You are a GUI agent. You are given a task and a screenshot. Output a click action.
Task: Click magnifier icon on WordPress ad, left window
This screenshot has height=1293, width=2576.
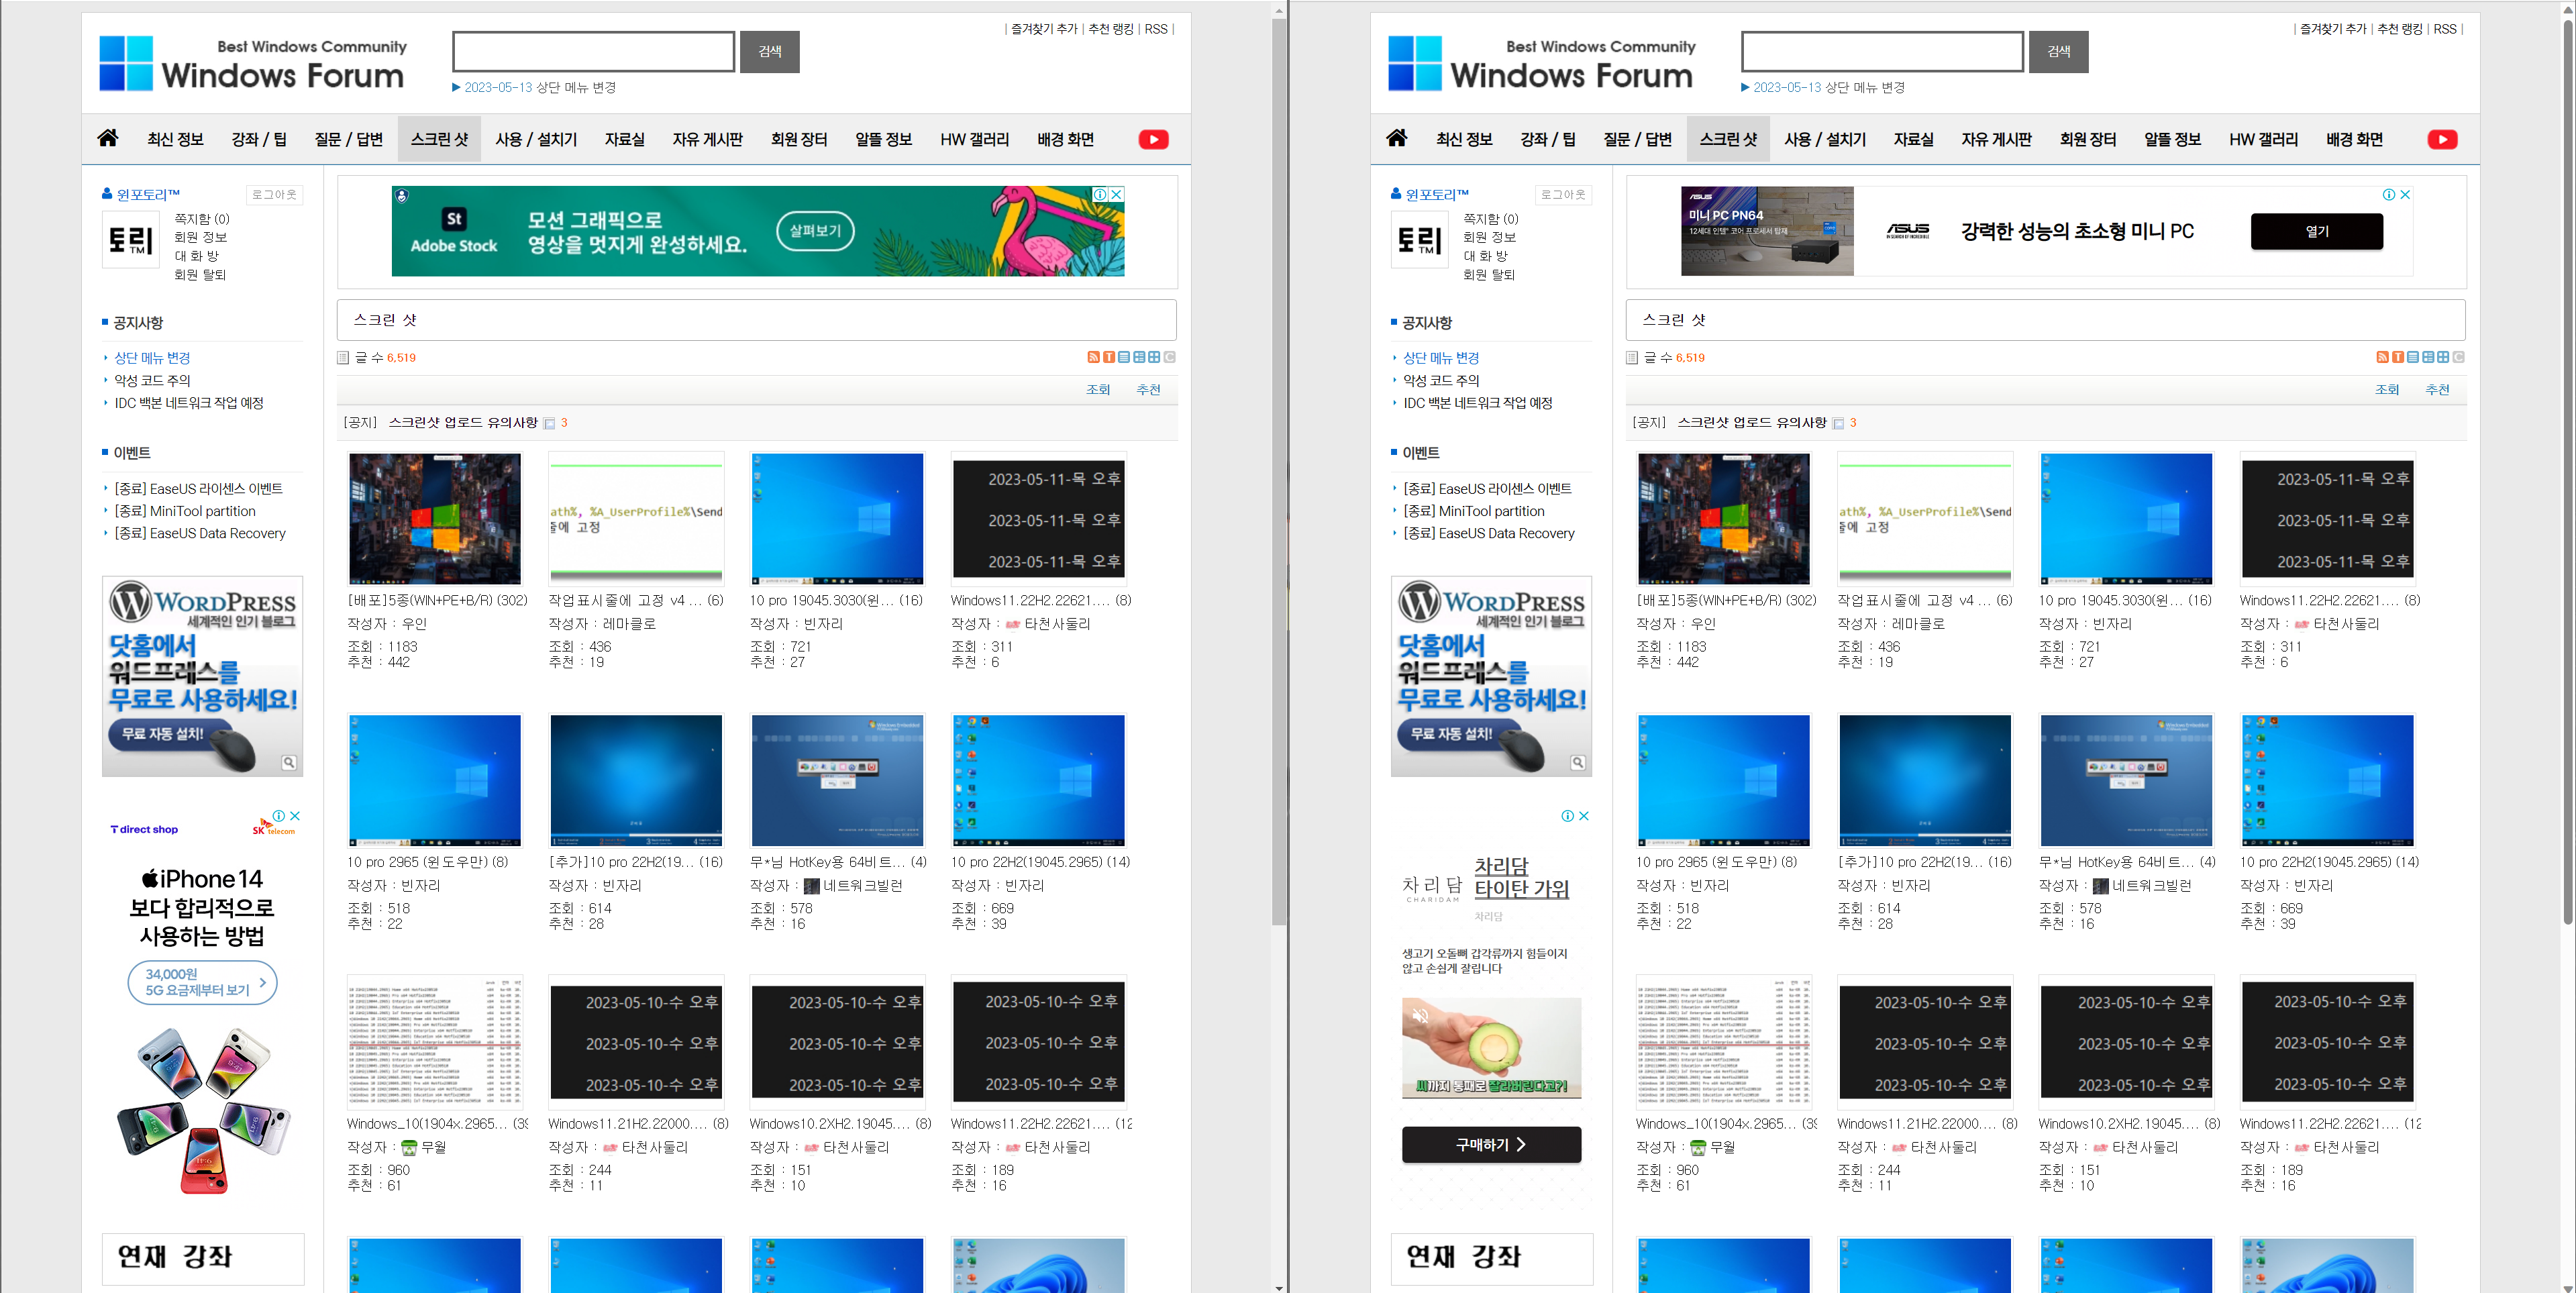[x=289, y=763]
